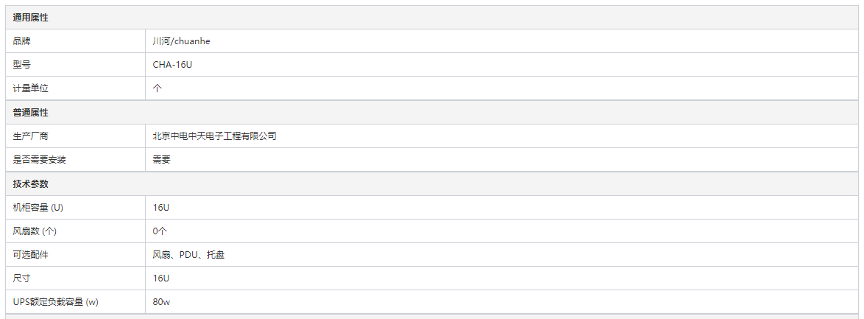Click the 川河/chuanhe brand value
The width and height of the screenshot is (864, 319).
tap(181, 41)
